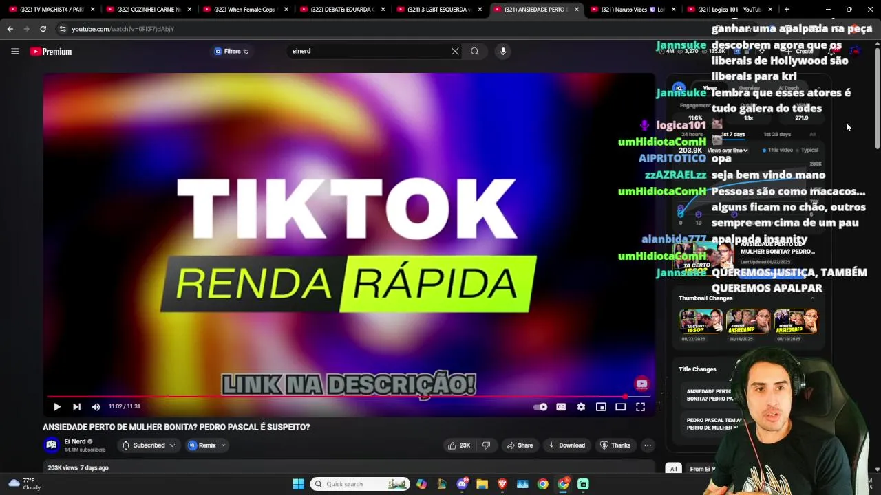Select the All chip below sidebar

click(673, 469)
